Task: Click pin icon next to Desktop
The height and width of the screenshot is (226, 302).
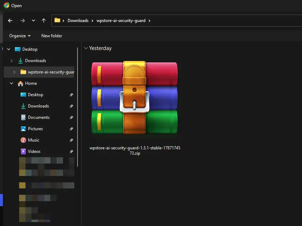Action: [x=72, y=95]
